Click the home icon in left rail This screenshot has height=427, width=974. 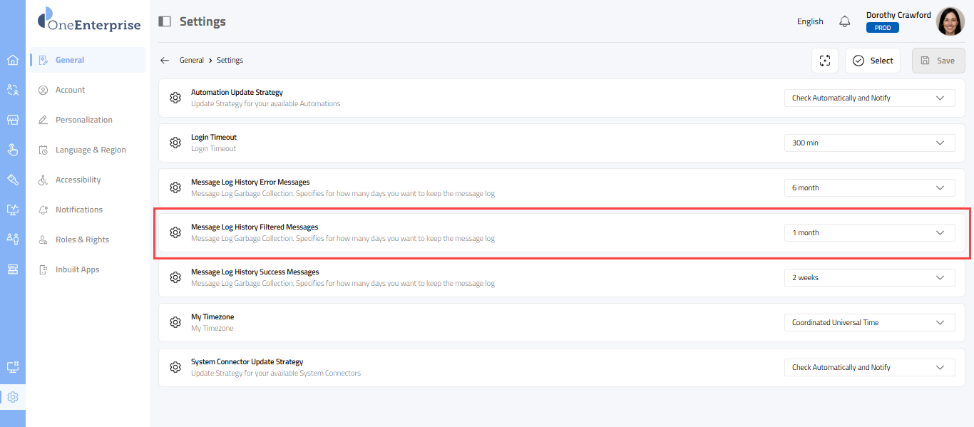pos(12,60)
